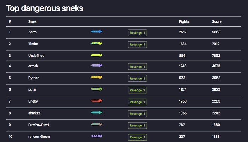
Task: Take revenge on Sneky
Action: pos(137,102)
